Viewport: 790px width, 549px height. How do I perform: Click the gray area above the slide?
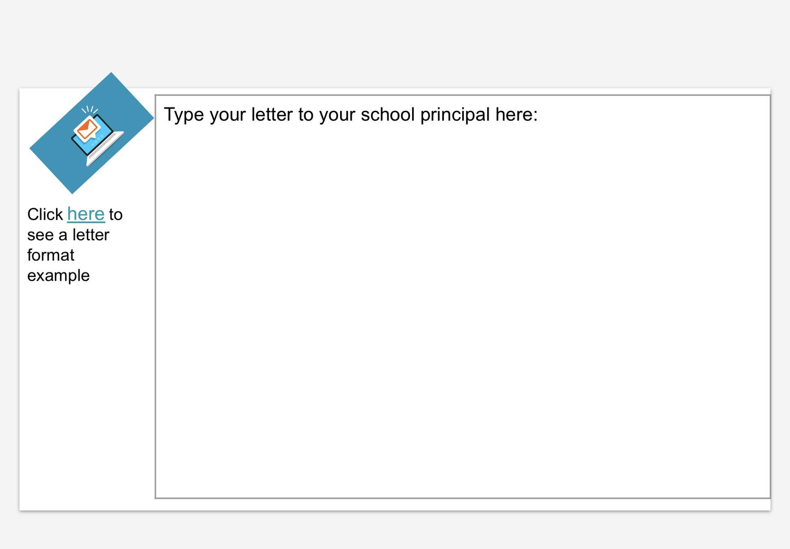[395, 41]
